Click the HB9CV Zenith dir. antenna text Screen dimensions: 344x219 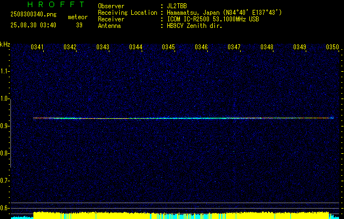[x=195, y=26]
